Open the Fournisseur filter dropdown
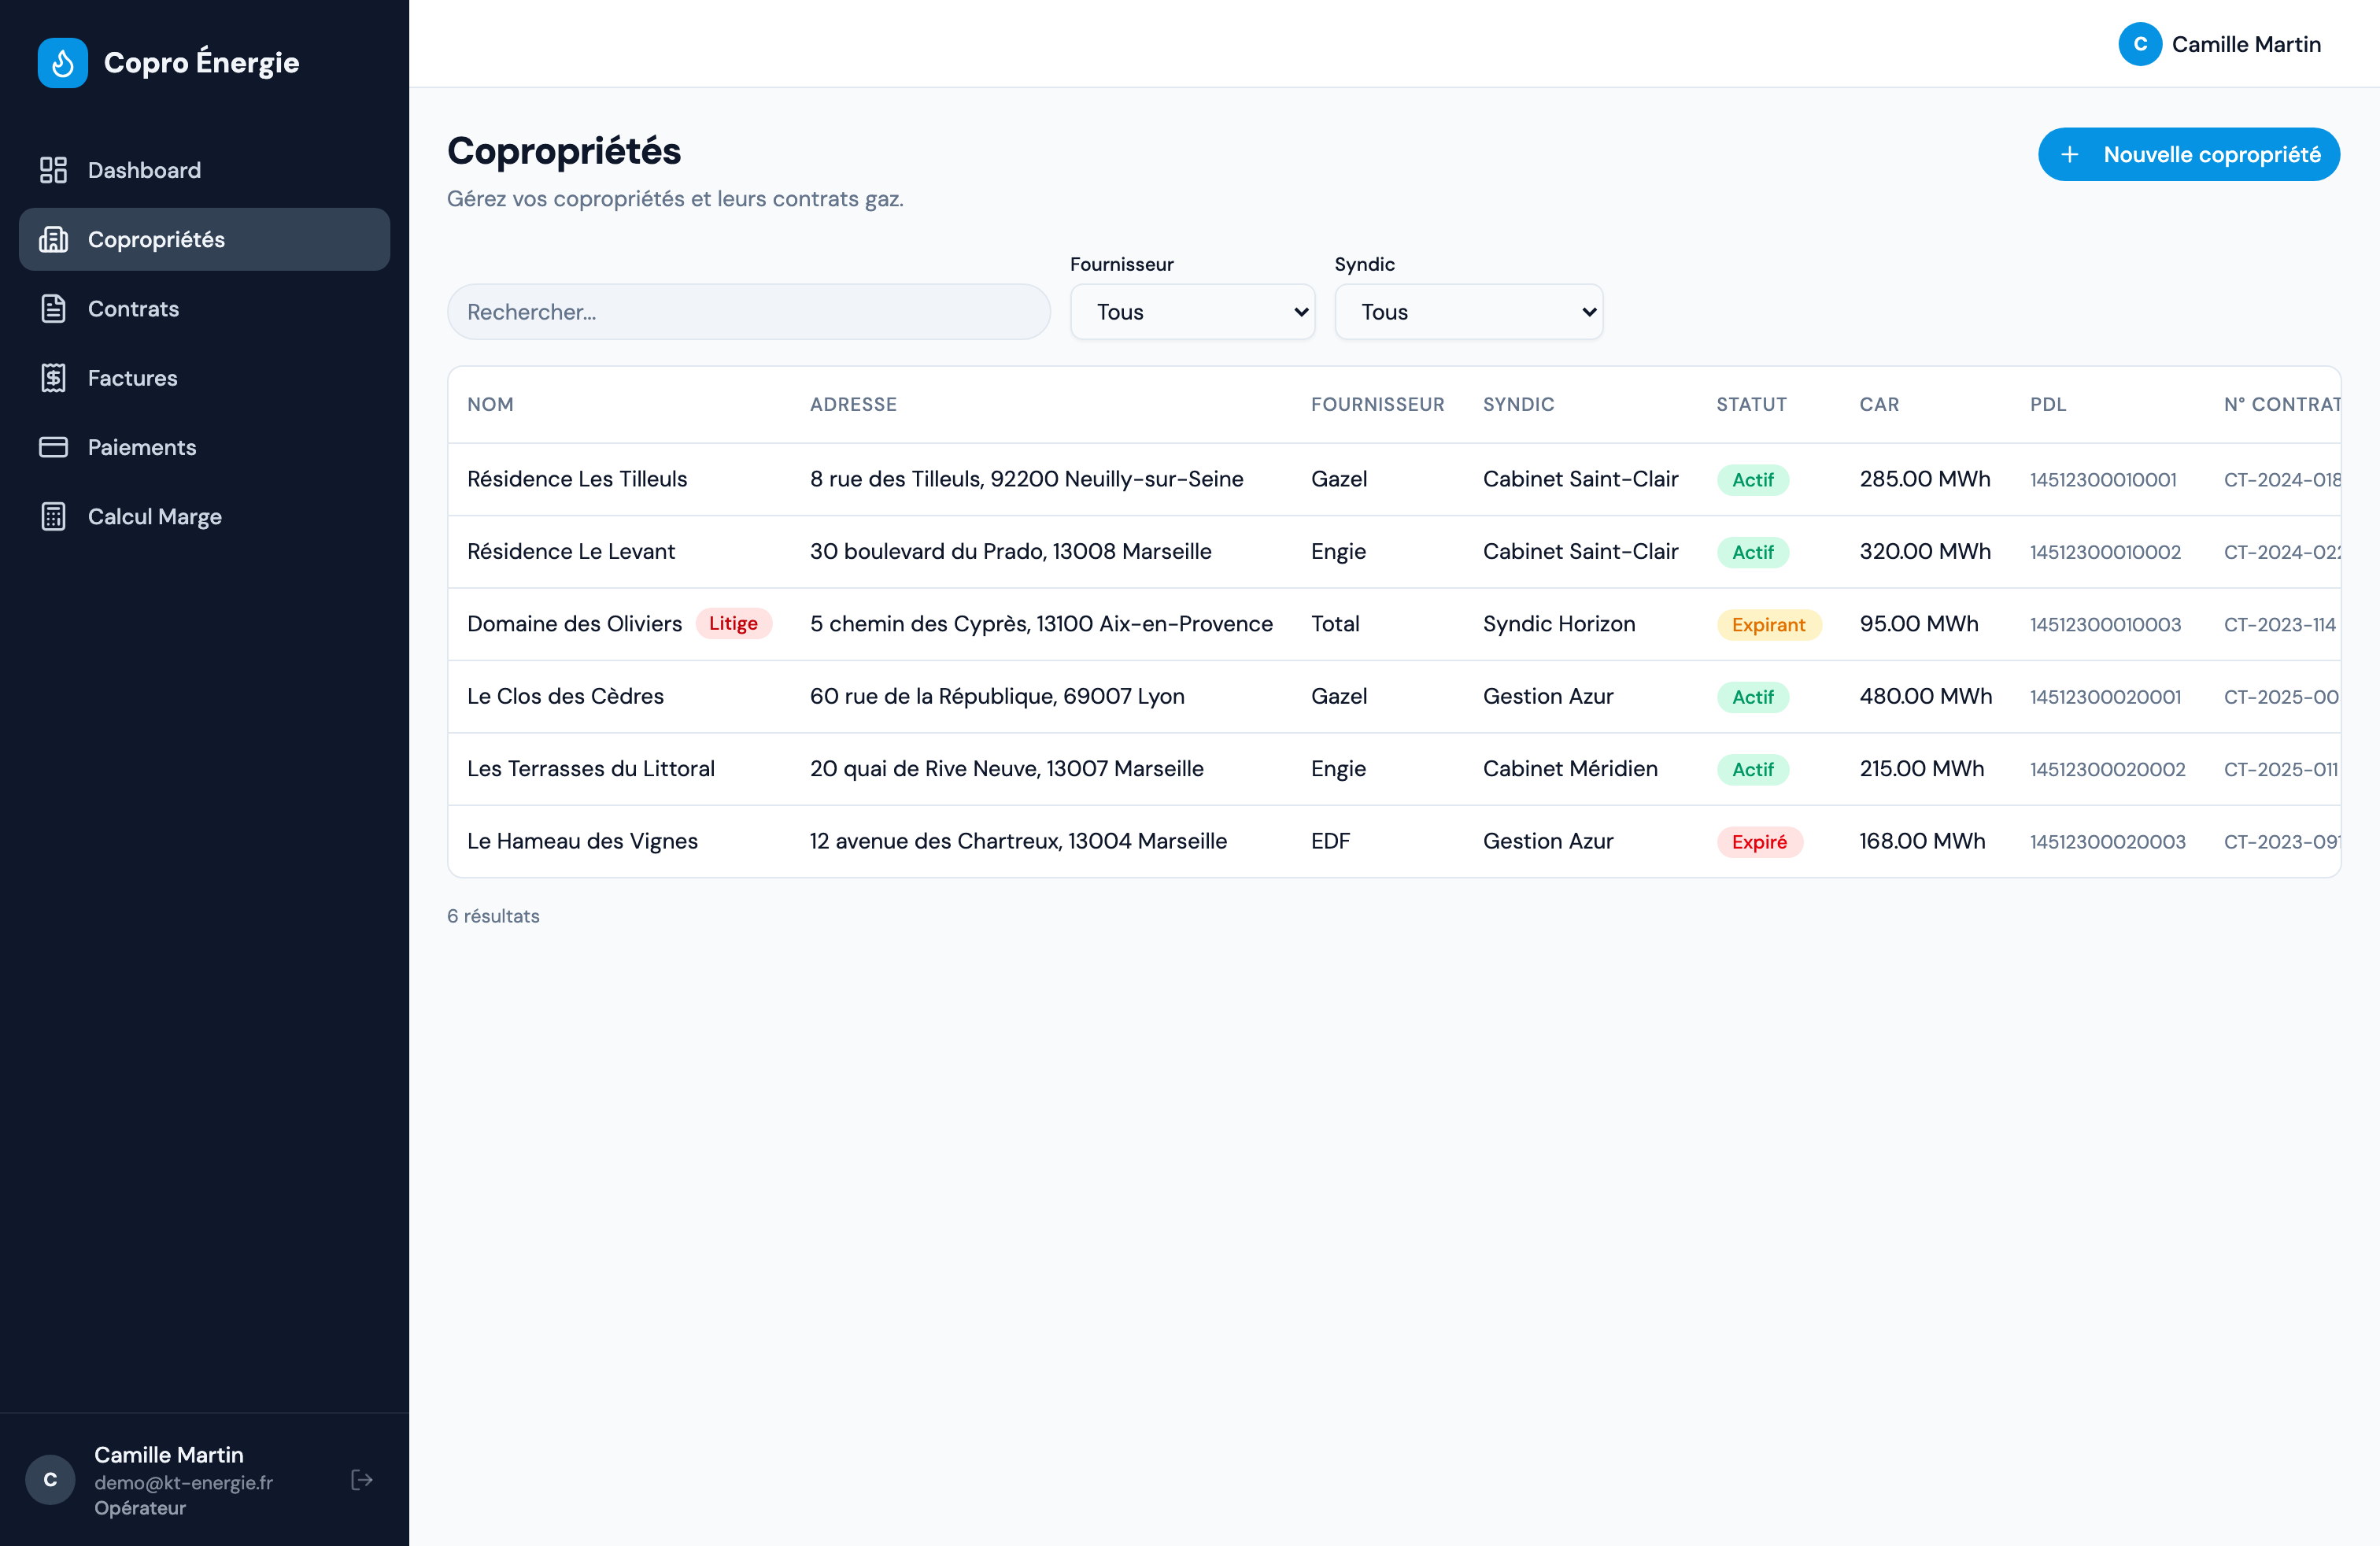Screen dimensions: 2380x1546 (1192, 312)
